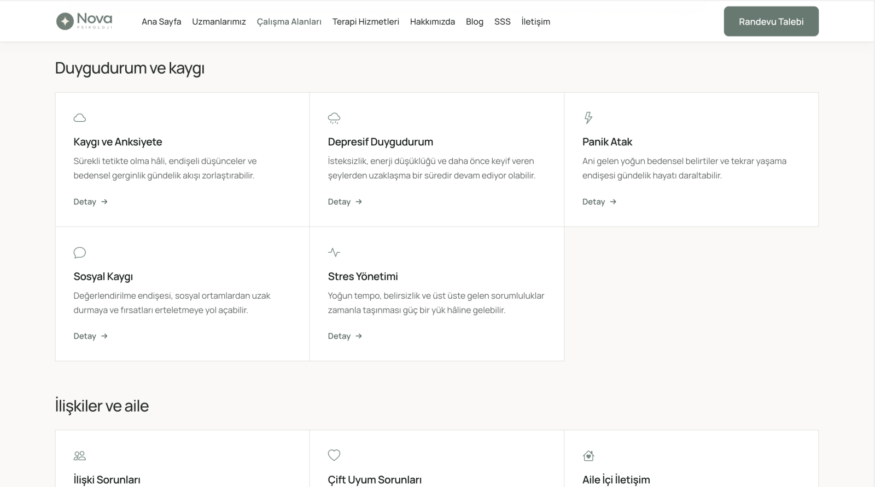Viewport: 875px width, 487px height.
Task: Click the Randevu Talebi button
Action: tap(771, 21)
